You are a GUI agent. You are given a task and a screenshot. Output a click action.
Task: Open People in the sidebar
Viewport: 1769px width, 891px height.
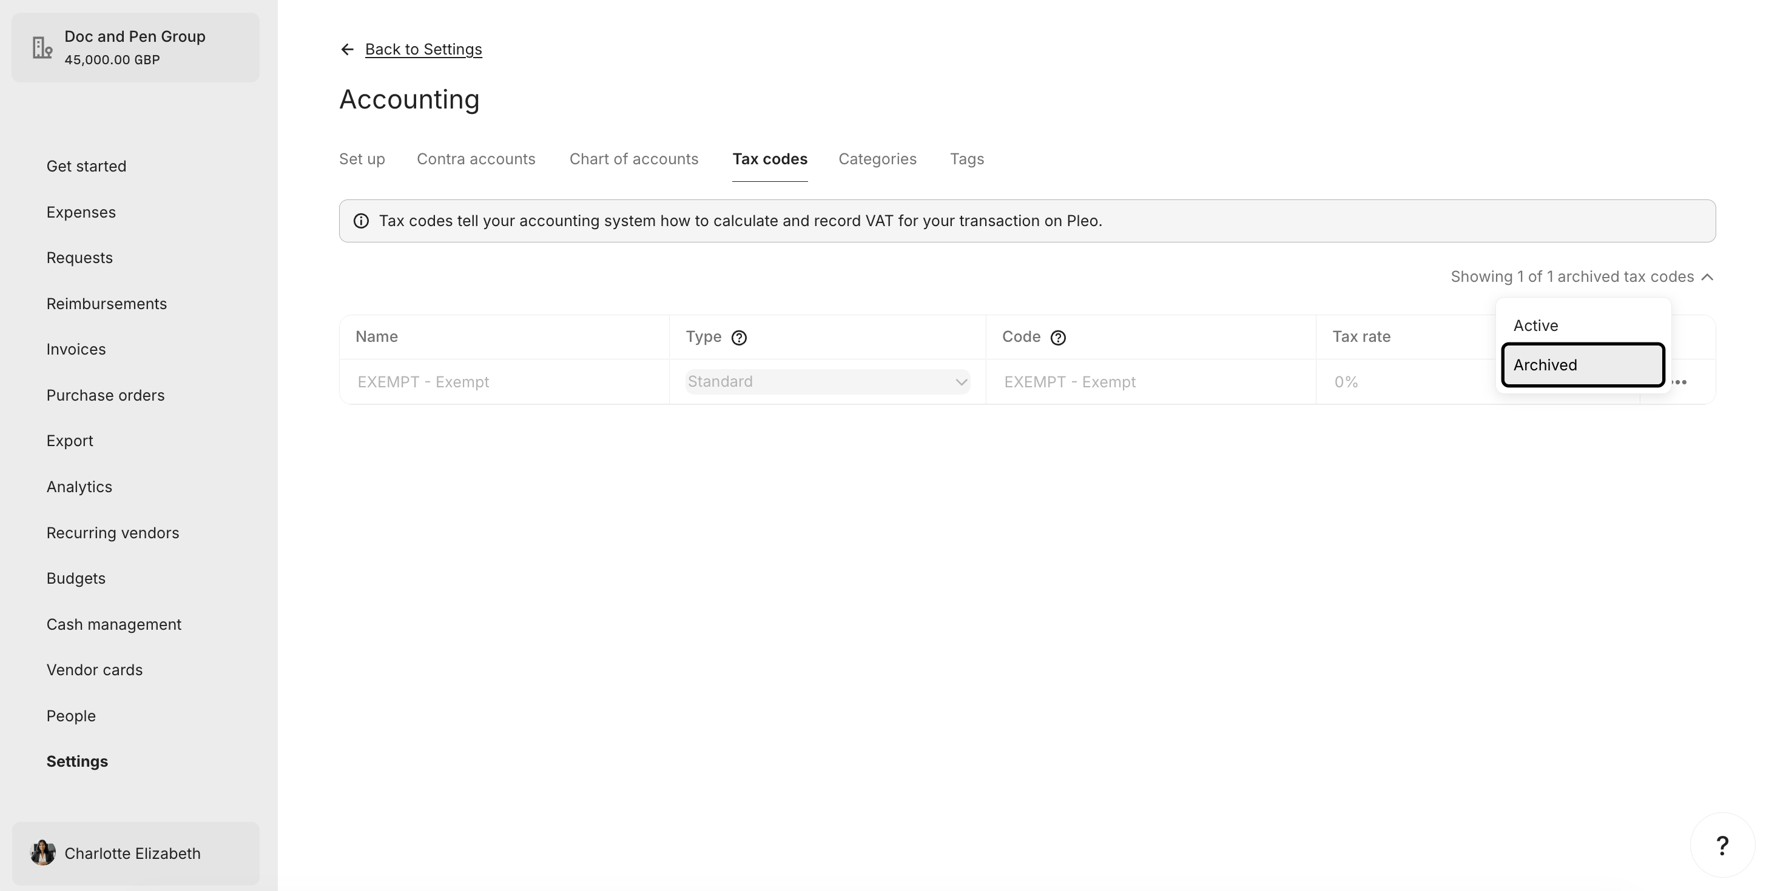[x=72, y=715]
